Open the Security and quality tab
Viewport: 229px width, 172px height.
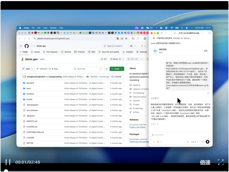(109, 52)
